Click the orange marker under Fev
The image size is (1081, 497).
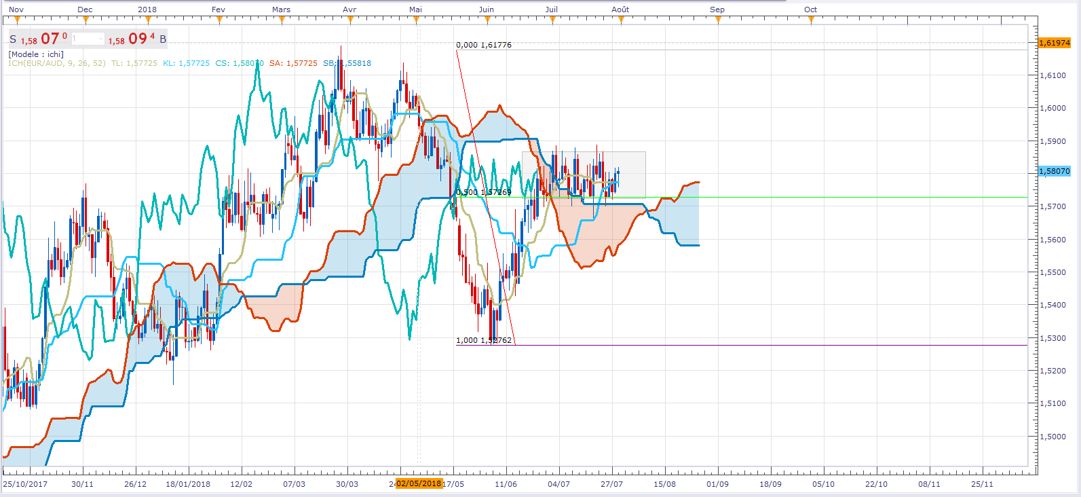point(219,20)
